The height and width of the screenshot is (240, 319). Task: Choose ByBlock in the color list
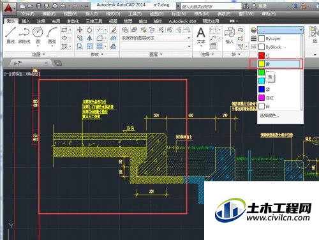point(279,47)
